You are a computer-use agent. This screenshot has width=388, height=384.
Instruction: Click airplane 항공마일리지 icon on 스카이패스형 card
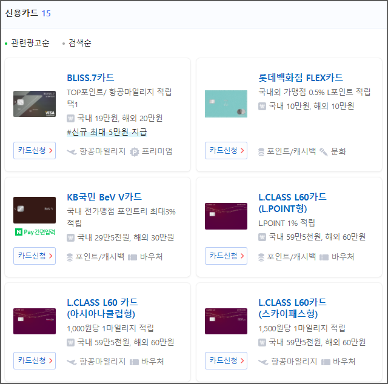pyautogui.click(x=263, y=362)
